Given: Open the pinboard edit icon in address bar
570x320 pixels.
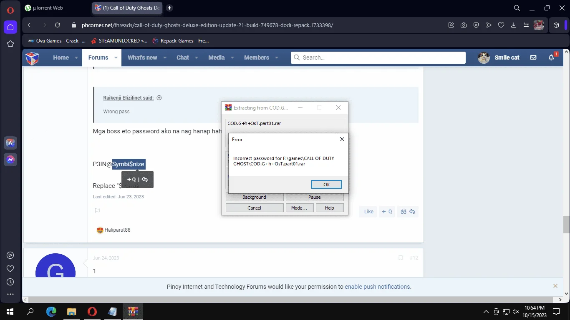Looking at the screenshot, I should pos(451,25).
